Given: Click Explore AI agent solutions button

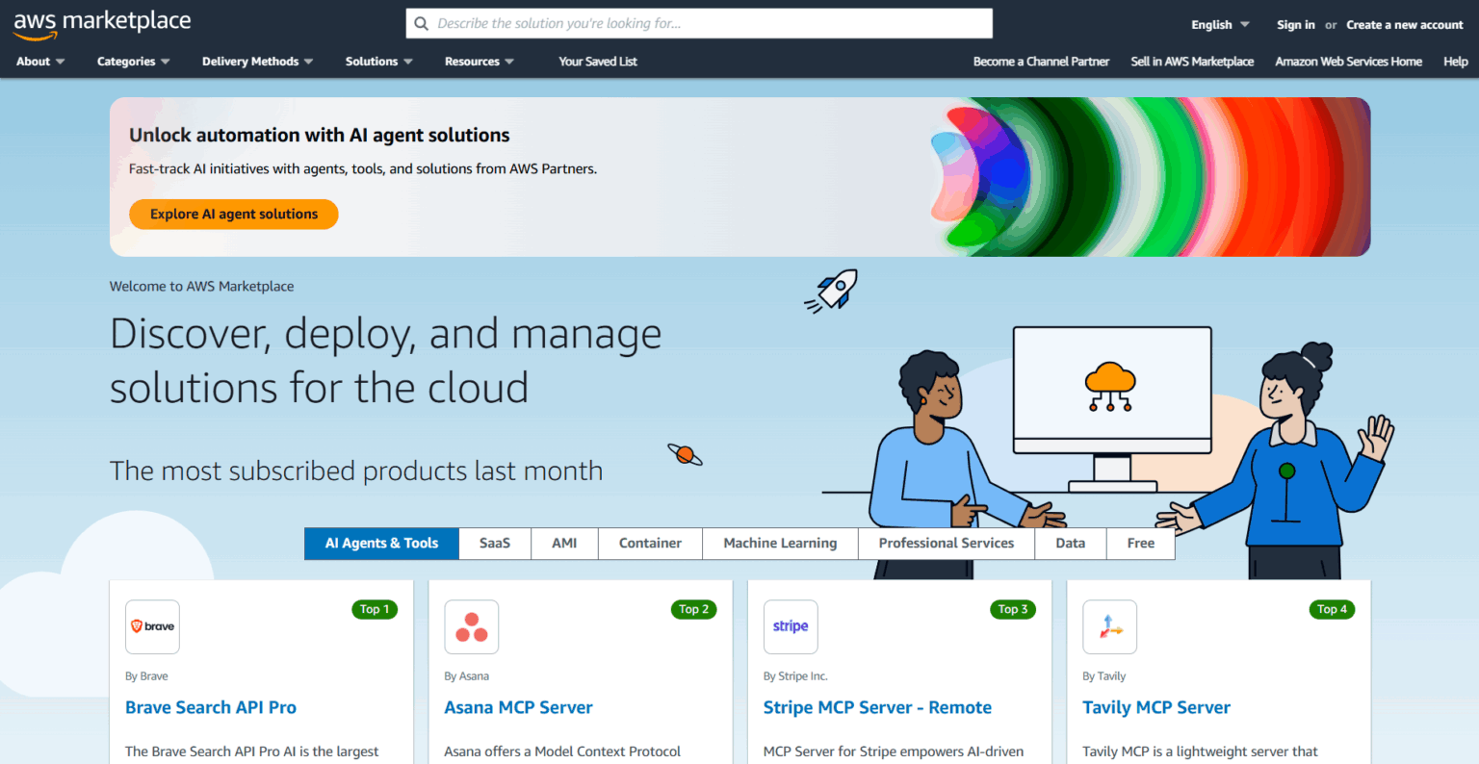Looking at the screenshot, I should [234, 215].
